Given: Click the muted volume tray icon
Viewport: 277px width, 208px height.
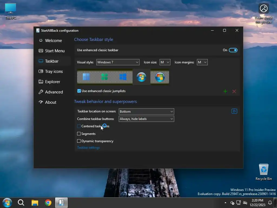Looking at the screenshot, I should click(x=232, y=203).
